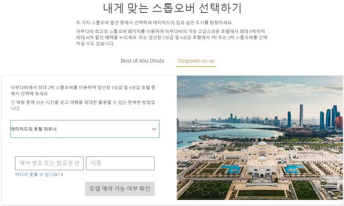This screenshot has width=344, height=206.
Task: Click the white domed palace in the photo
Action: pyautogui.click(x=262, y=161)
